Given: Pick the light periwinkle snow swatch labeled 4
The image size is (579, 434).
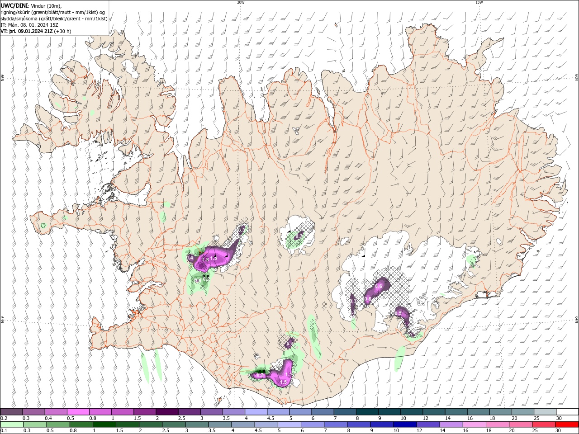Looking at the screenshot, I should point(255,412).
